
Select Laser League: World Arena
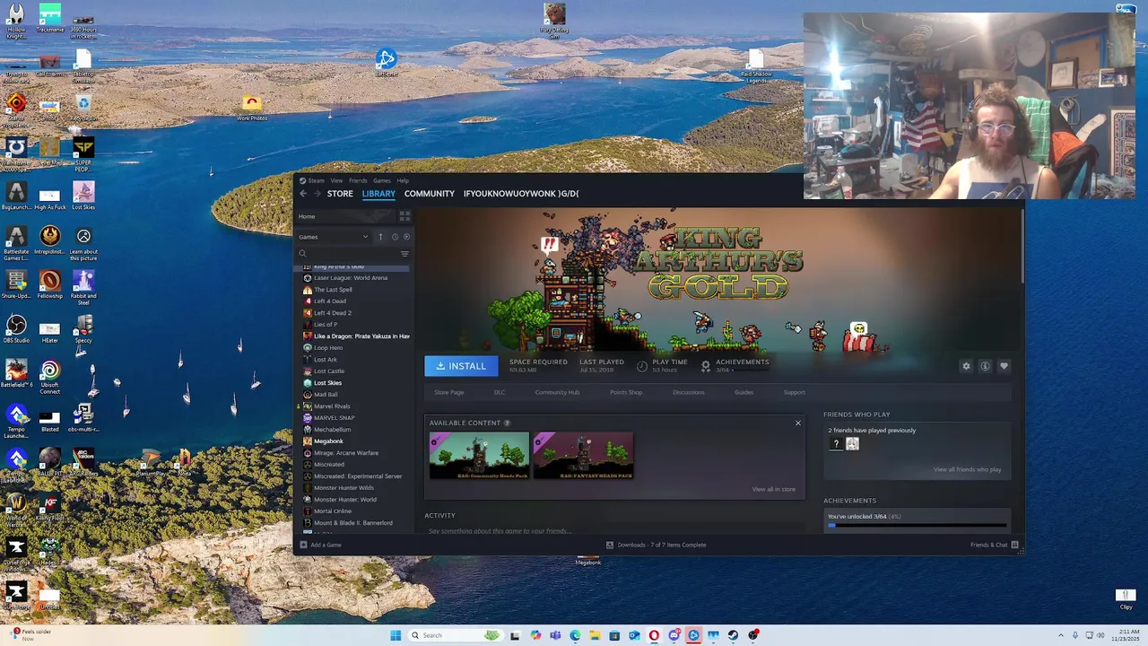(x=351, y=278)
